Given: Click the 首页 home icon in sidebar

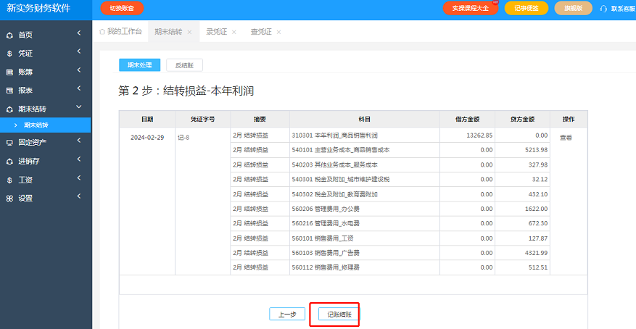Looking at the screenshot, I should 9,36.
